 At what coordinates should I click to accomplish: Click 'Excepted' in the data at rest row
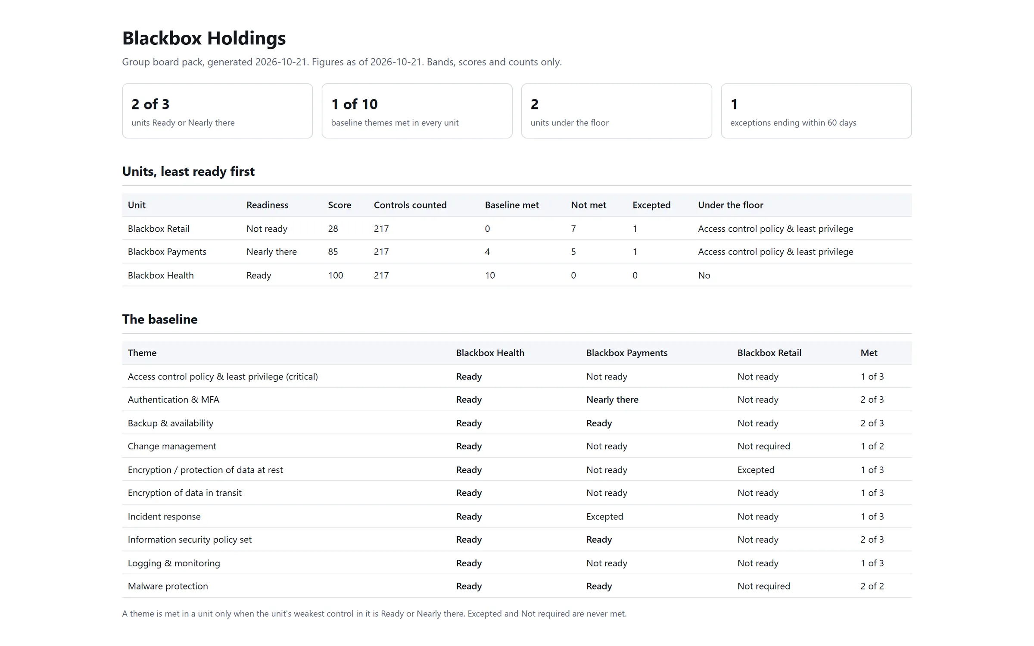756,470
